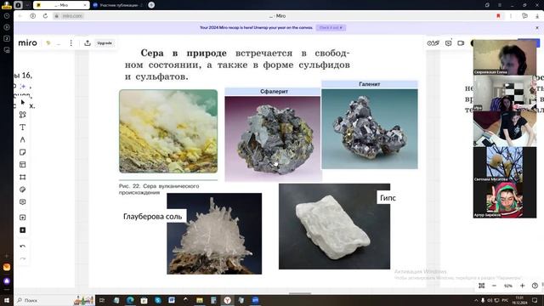Click the Гипс text label
544x306 pixels.
pyautogui.click(x=388, y=198)
